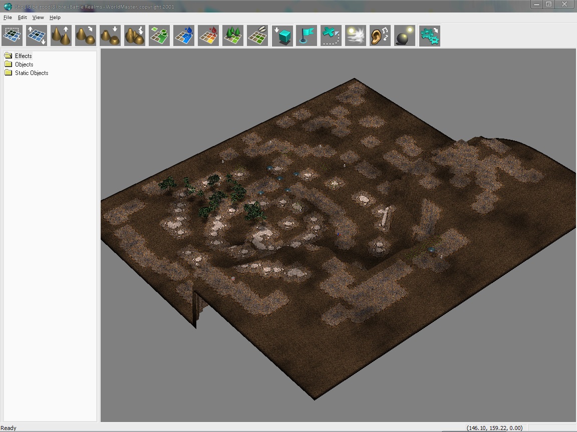577x432 pixels.
Task: Click the coordinates readout (146.10, 159.22, 0.00)
Action: coord(494,428)
